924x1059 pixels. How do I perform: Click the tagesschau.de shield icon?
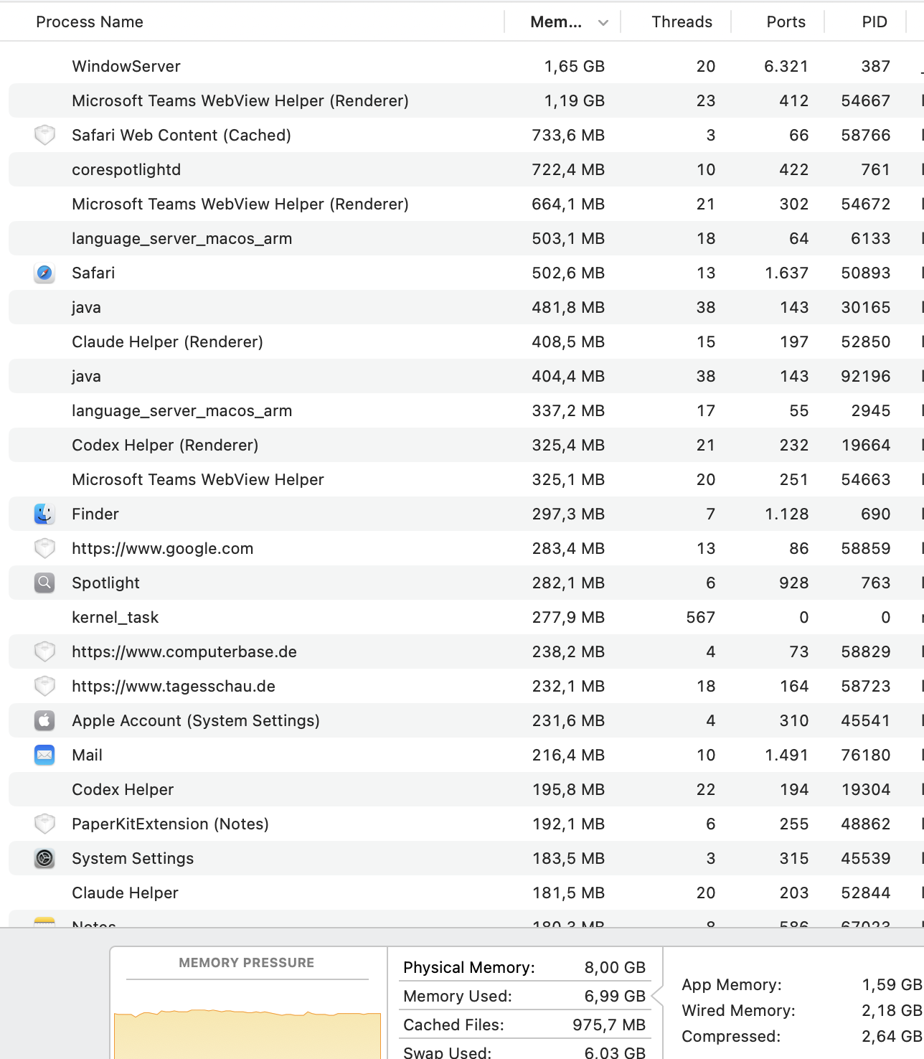(x=44, y=687)
